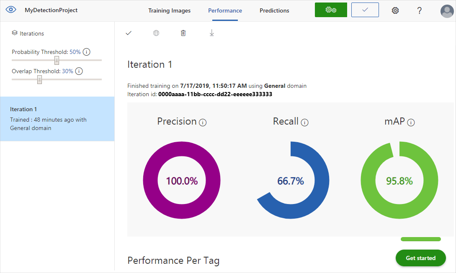Viewport: 456px width, 273px height.
Task: Click the iteration id 0000aaaa-11bb-cccc-dd22-eeeeee333333
Action: 215,94
